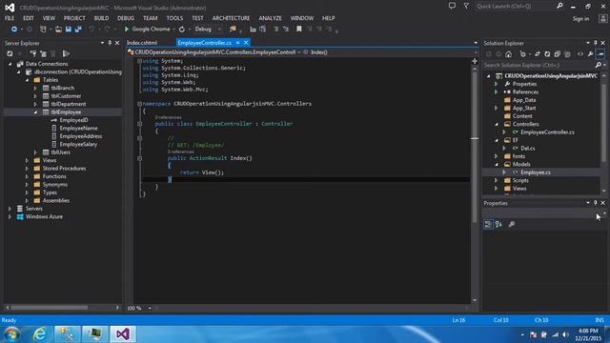Image resolution: width=610 pixels, height=343 pixels.
Task: Click the Refresh browser icon beside Google Chrome
Action: [182, 30]
